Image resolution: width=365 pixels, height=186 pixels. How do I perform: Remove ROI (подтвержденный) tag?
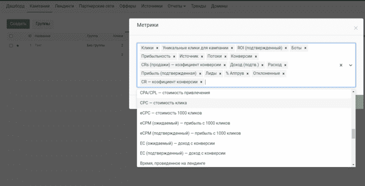286,48
